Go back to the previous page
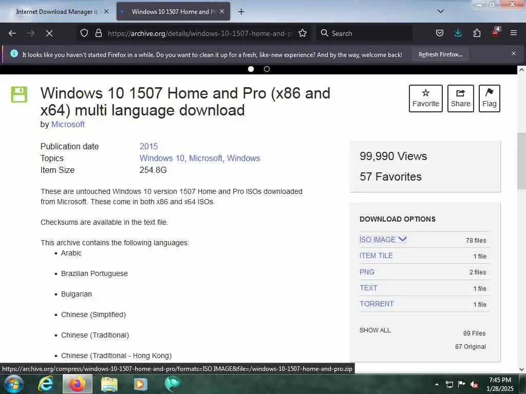 pos(12,33)
